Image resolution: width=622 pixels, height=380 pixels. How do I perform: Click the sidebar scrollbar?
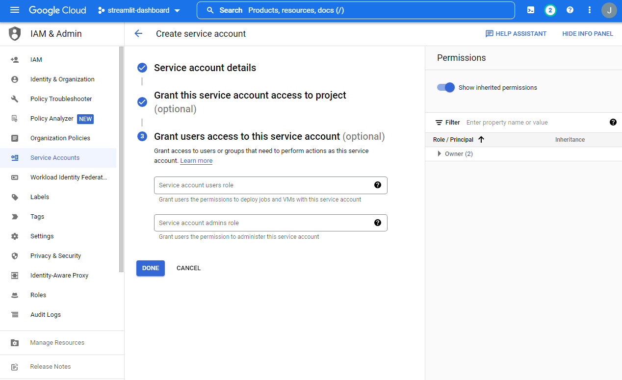point(121,159)
